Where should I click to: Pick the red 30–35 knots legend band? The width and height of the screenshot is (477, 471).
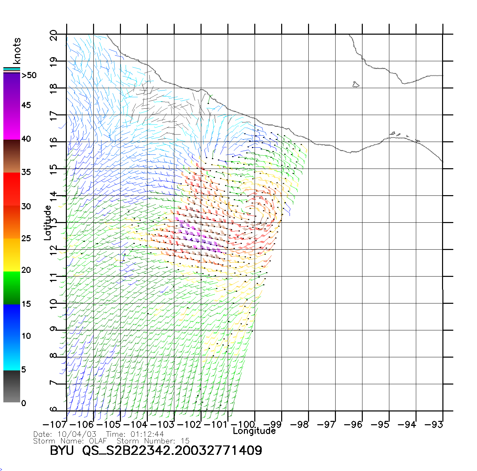(x=12, y=189)
